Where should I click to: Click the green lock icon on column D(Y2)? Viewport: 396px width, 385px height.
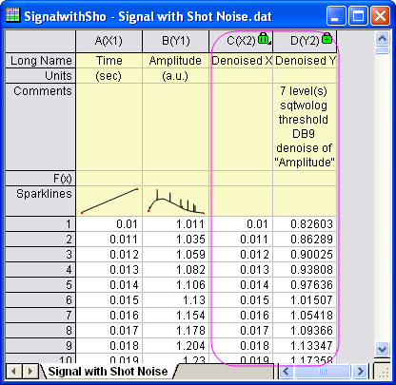327,38
